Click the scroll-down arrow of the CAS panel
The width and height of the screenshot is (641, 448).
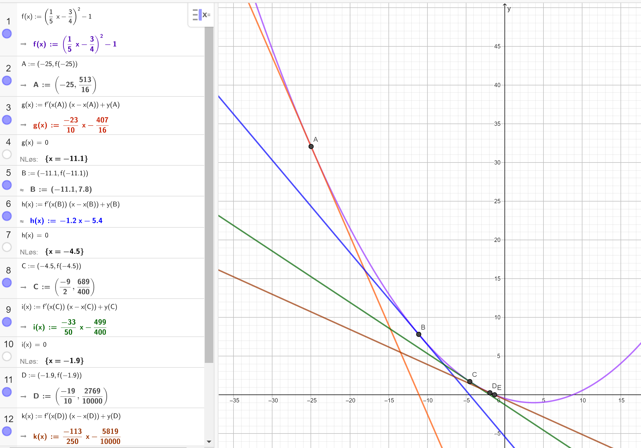point(209,442)
